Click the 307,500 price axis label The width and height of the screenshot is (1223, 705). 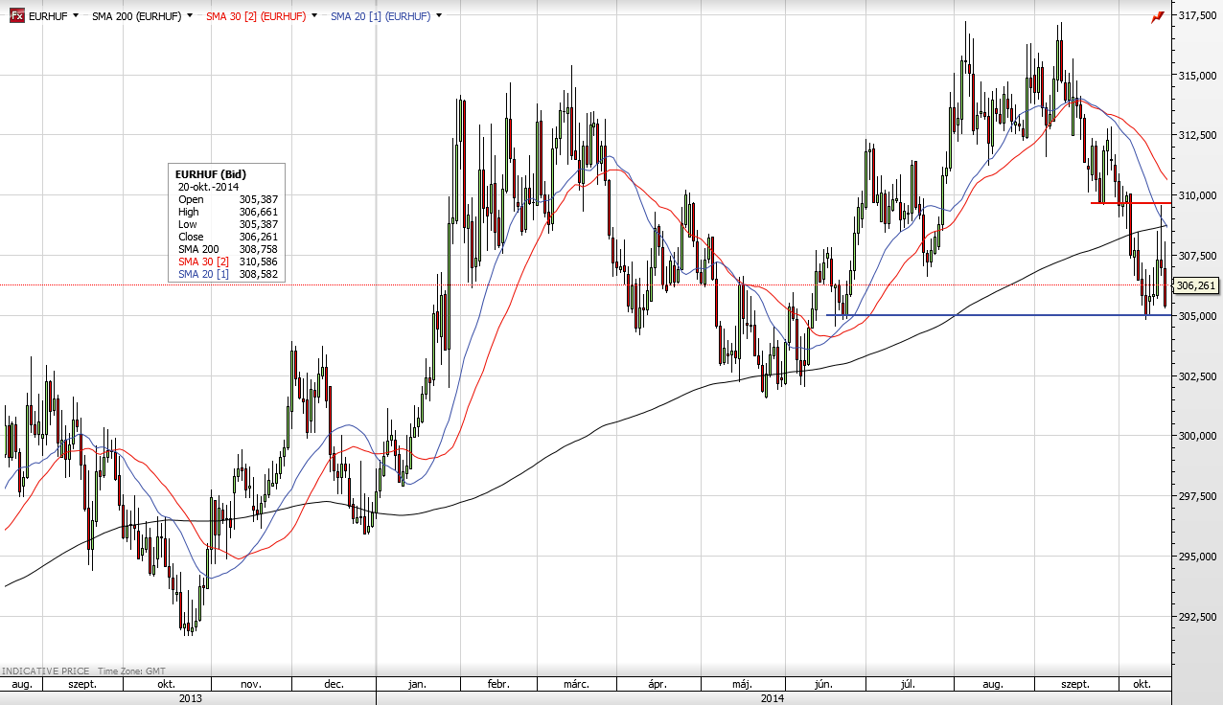(1198, 256)
